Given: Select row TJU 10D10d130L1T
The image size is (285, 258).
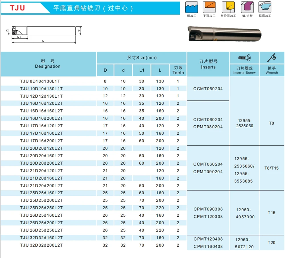Looking at the screenshot, I should point(93,89).
